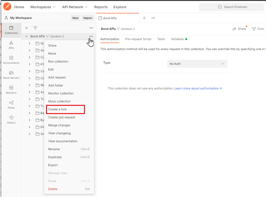Select the Bond APIs open tab
The width and height of the screenshot is (266, 197).
coord(117,18)
